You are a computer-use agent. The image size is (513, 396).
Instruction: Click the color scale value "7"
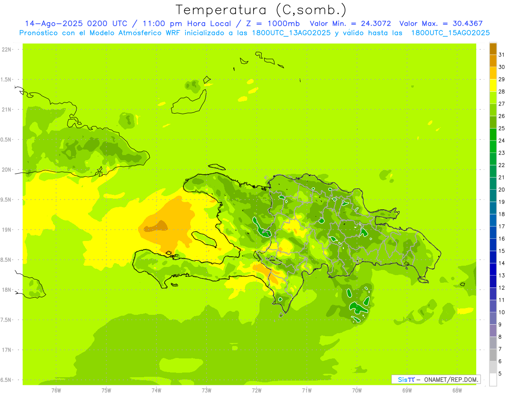point(500,349)
